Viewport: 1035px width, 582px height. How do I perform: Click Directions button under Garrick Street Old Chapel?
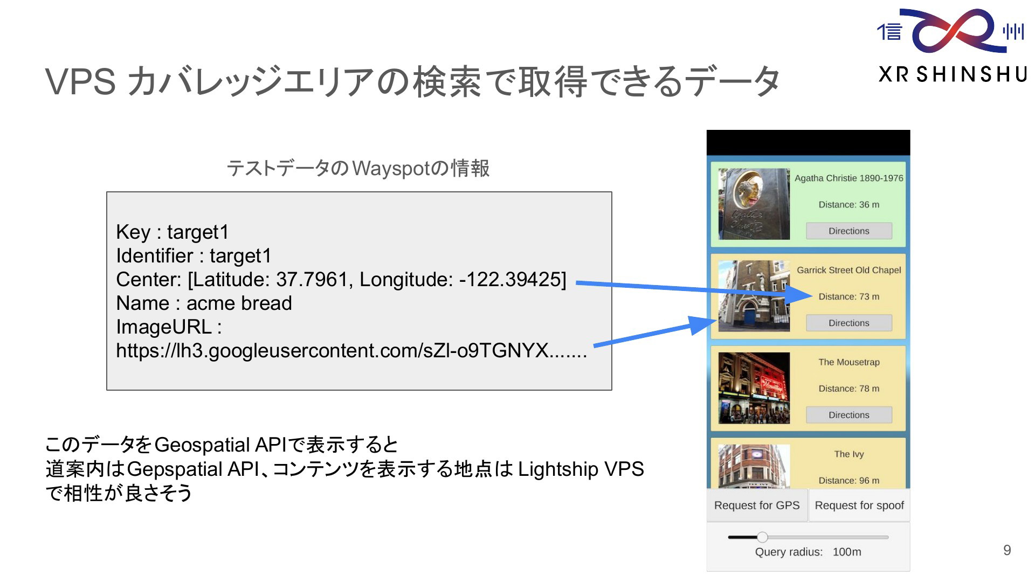click(x=849, y=323)
